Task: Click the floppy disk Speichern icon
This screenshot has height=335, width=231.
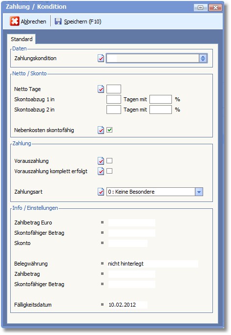Action: tap(58, 22)
